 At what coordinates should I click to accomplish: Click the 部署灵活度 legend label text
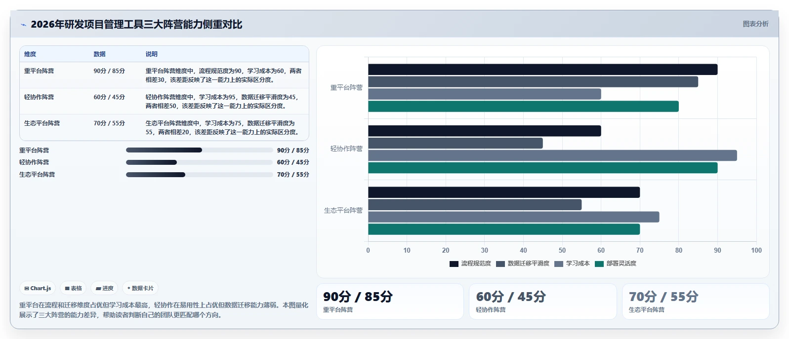(622, 264)
